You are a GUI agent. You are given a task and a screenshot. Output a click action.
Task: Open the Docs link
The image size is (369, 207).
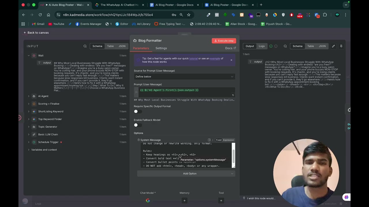click(x=231, y=48)
